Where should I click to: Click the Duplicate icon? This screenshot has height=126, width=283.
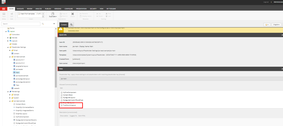(53, 14)
